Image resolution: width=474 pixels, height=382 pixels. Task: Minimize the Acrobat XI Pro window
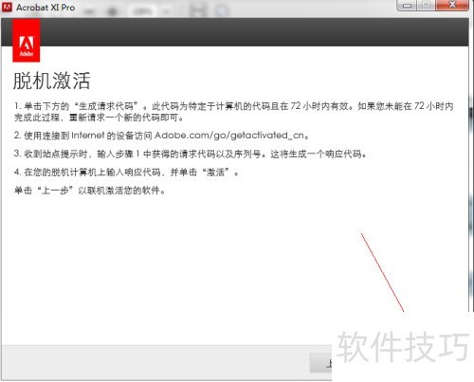point(407,6)
